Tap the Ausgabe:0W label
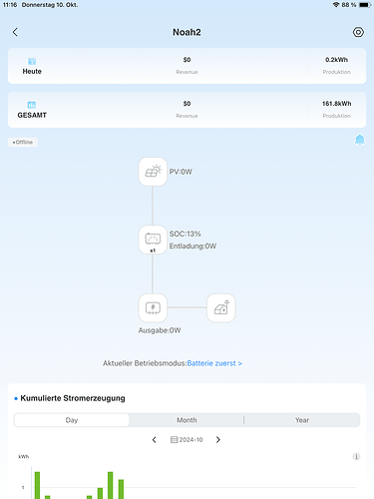The width and height of the screenshot is (374, 499). (x=160, y=330)
